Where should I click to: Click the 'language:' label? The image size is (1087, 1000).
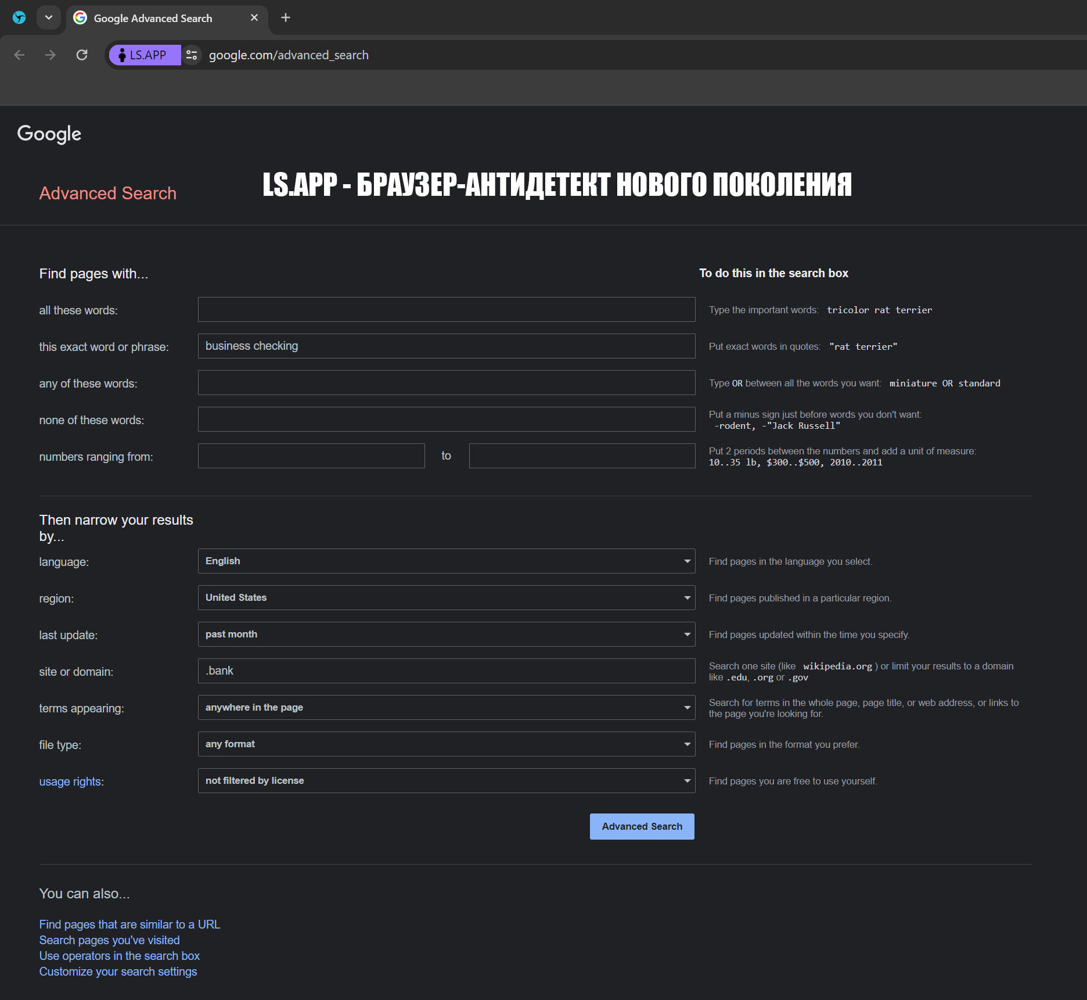[x=64, y=562]
